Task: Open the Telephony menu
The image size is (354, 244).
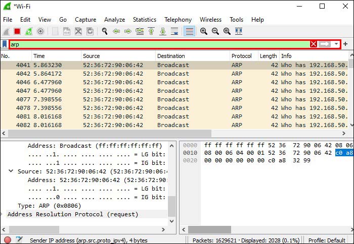Action: click(x=178, y=20)
